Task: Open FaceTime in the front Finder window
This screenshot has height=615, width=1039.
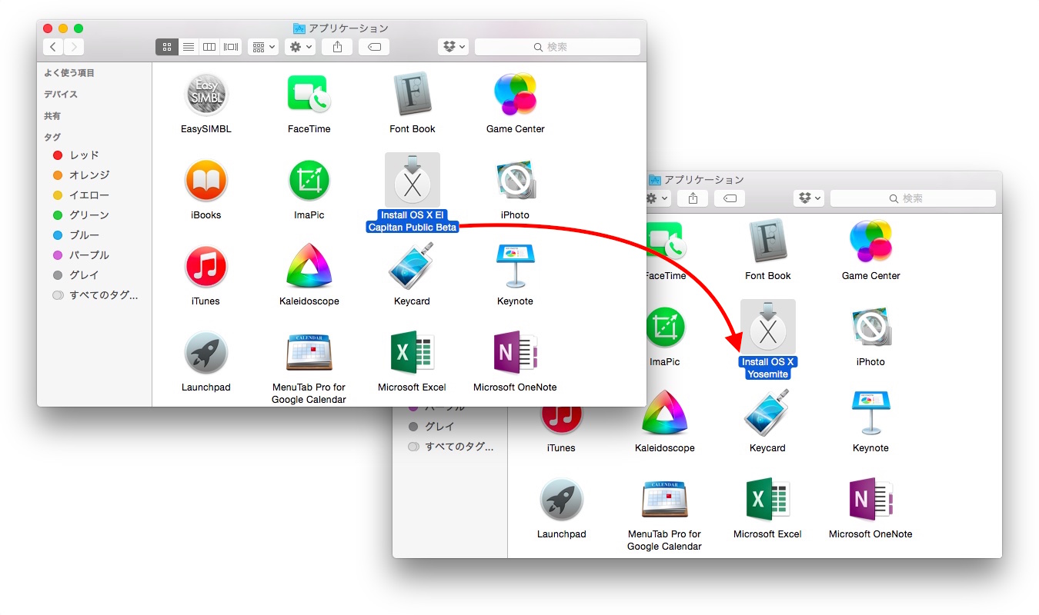Action: (x=309, y=95)
